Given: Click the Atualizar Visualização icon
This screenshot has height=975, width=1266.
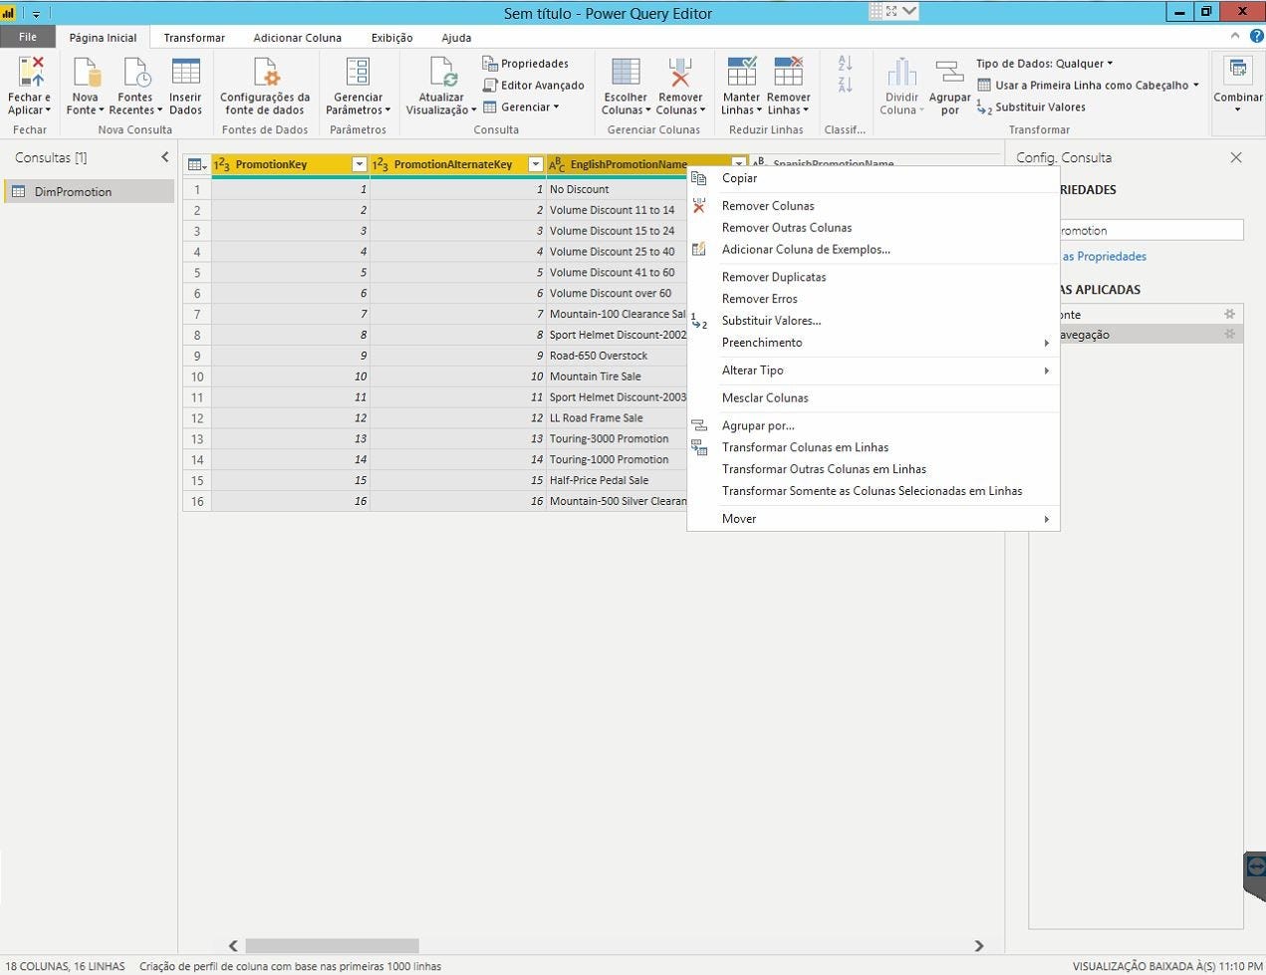Looking at the screenshot, I should [442, 73].
